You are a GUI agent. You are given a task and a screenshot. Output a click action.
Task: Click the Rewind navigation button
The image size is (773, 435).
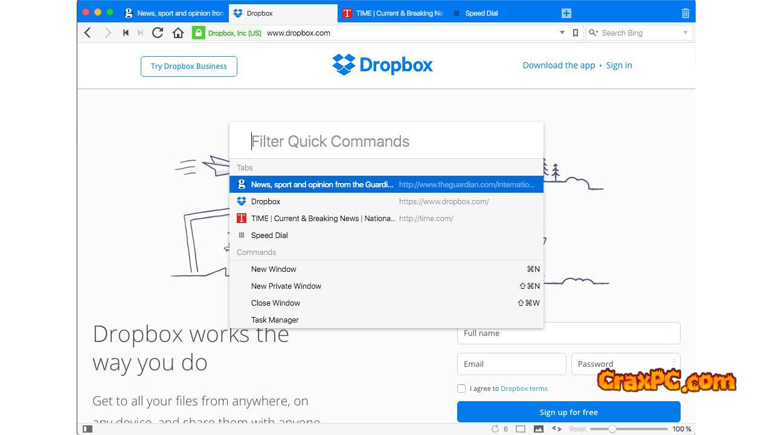click(126, 33)
